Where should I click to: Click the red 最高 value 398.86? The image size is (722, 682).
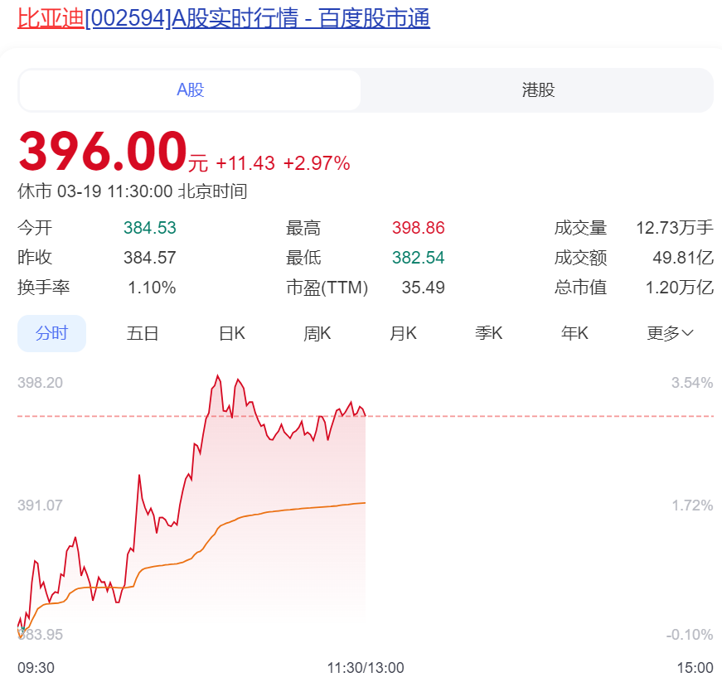coord(418,228)
